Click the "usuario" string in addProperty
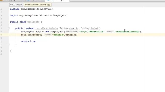Viewport: 165px width, 92px height. click(x=58, y=35)
